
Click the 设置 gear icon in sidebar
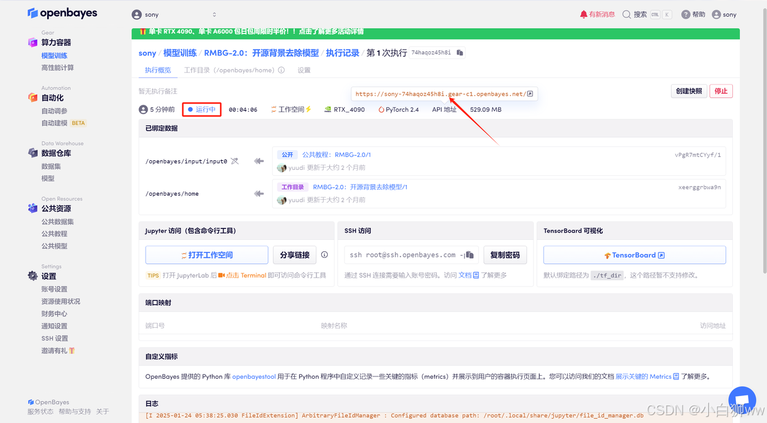pos(33,276)
